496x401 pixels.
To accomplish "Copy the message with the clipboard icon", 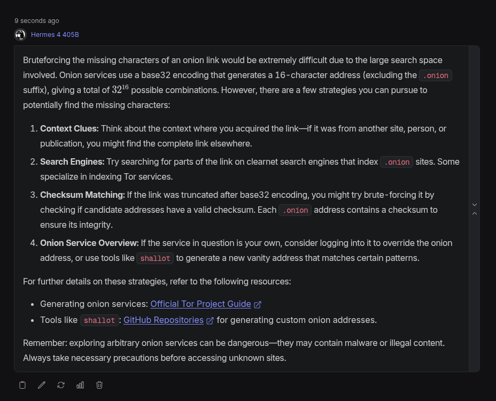I will click(22, 385).
